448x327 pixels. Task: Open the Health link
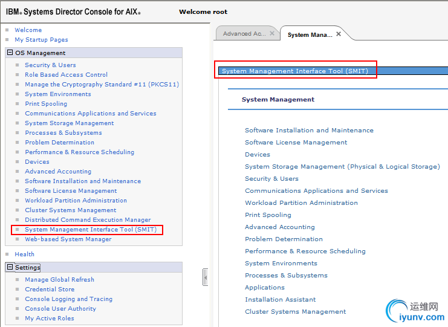(25, 254)
